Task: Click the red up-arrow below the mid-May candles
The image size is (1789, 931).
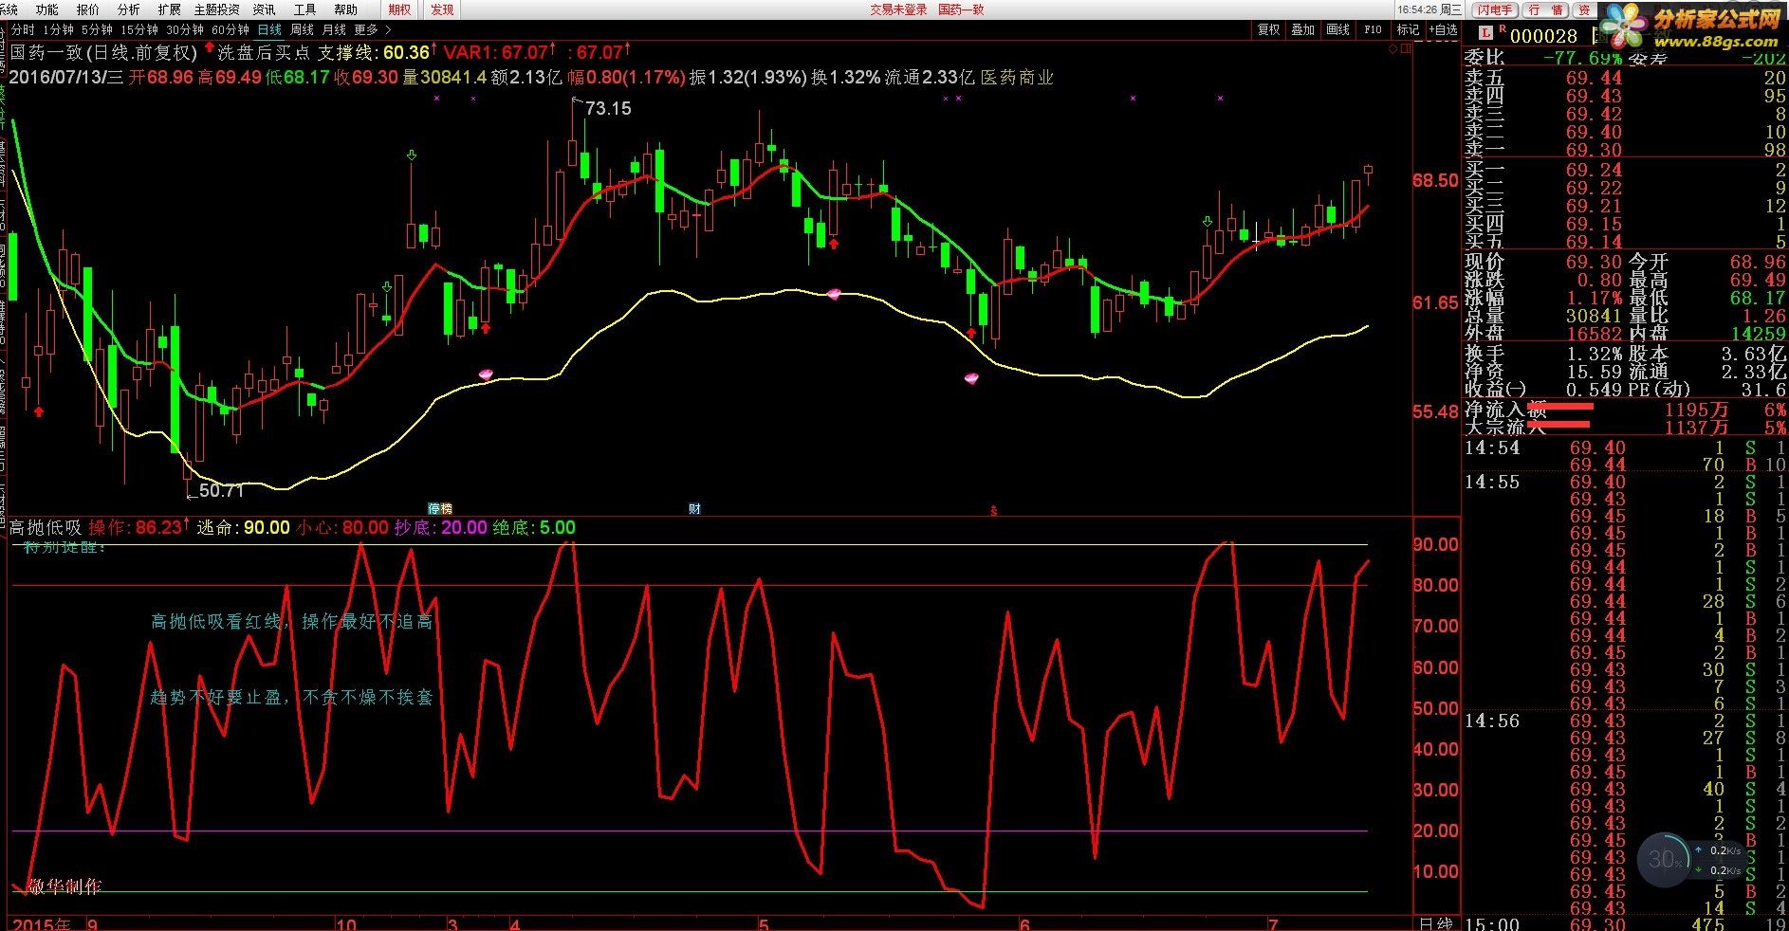Action: [834, 244]
